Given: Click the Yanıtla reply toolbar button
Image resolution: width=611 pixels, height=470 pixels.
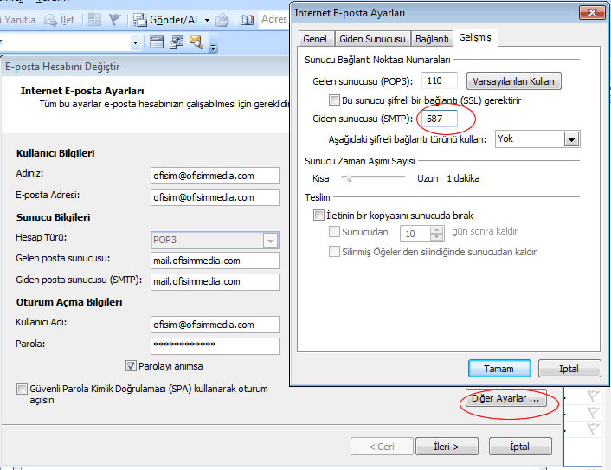Looking at the screenshot, I should pyautogui.click(x=19, y=20).
